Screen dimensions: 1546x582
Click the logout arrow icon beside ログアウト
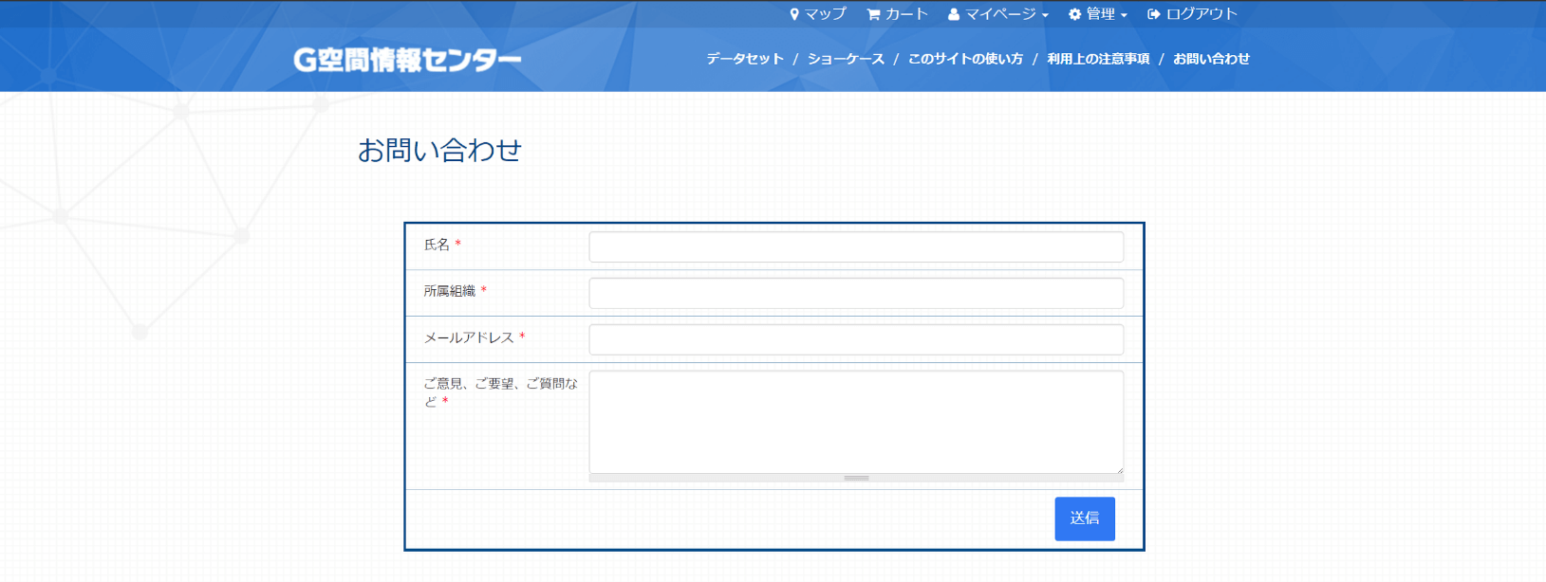coord(1154,14)
